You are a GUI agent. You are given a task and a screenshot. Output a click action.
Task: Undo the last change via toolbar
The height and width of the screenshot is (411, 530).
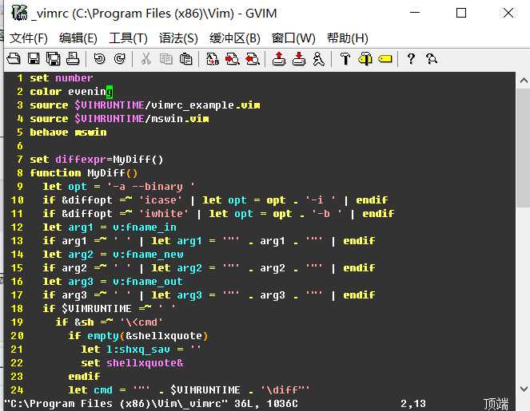coord(99,59)
